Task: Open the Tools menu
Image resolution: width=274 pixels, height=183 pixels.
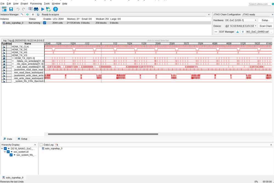Action: click(47, 4)
